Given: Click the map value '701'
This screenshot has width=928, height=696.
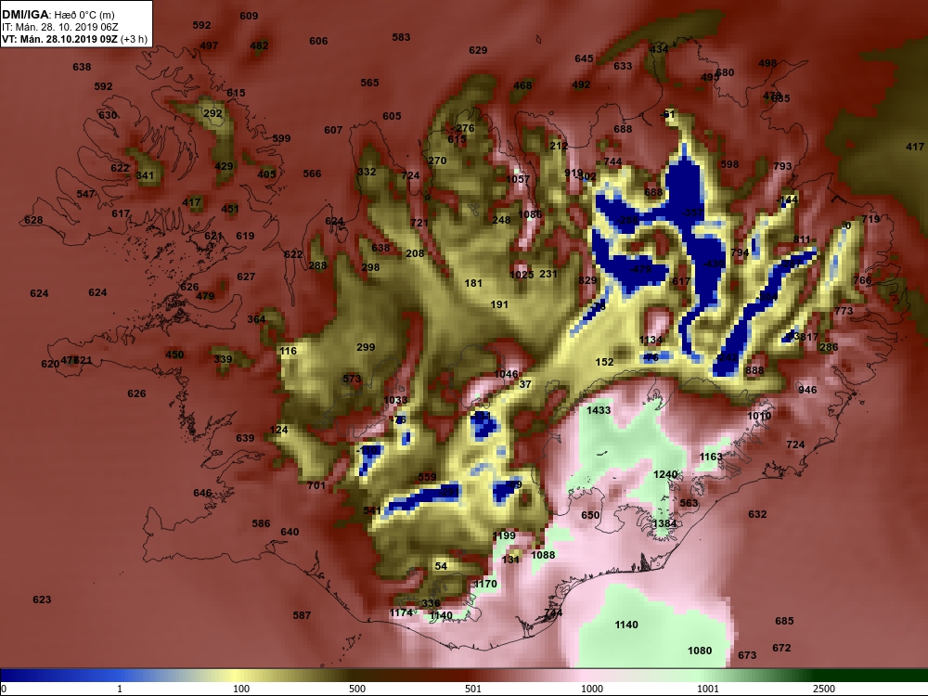Looking at the screenshot, I should 316,486.
